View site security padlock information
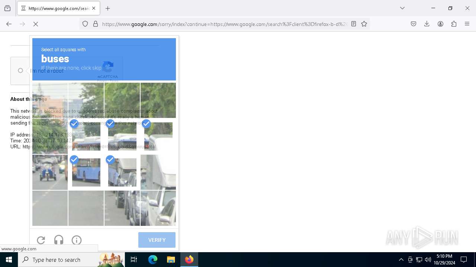 tap(96, 24)
